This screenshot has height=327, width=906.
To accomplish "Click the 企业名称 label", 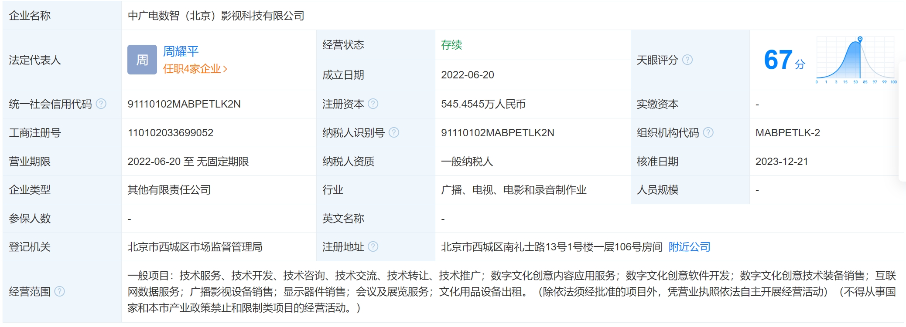I will tap(30, 16).
